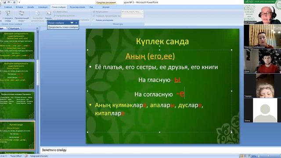Select the Элина participant avatar tile
This screenshot has width=281, height=158.
pyautogui.click(x=263, y=110)
